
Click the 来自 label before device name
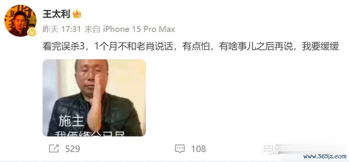(92, 29)
